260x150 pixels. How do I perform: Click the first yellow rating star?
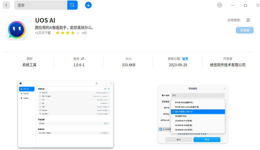coord(58,33)
